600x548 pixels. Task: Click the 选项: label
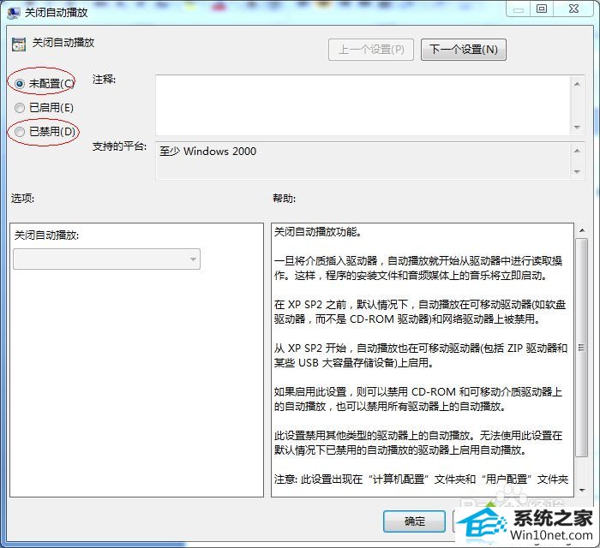point(22,199)
